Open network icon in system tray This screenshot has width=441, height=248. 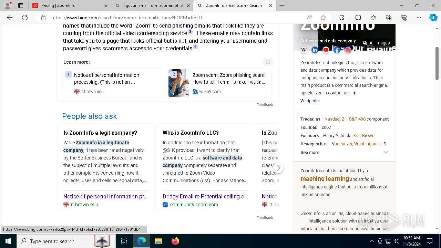click(388, 241)
